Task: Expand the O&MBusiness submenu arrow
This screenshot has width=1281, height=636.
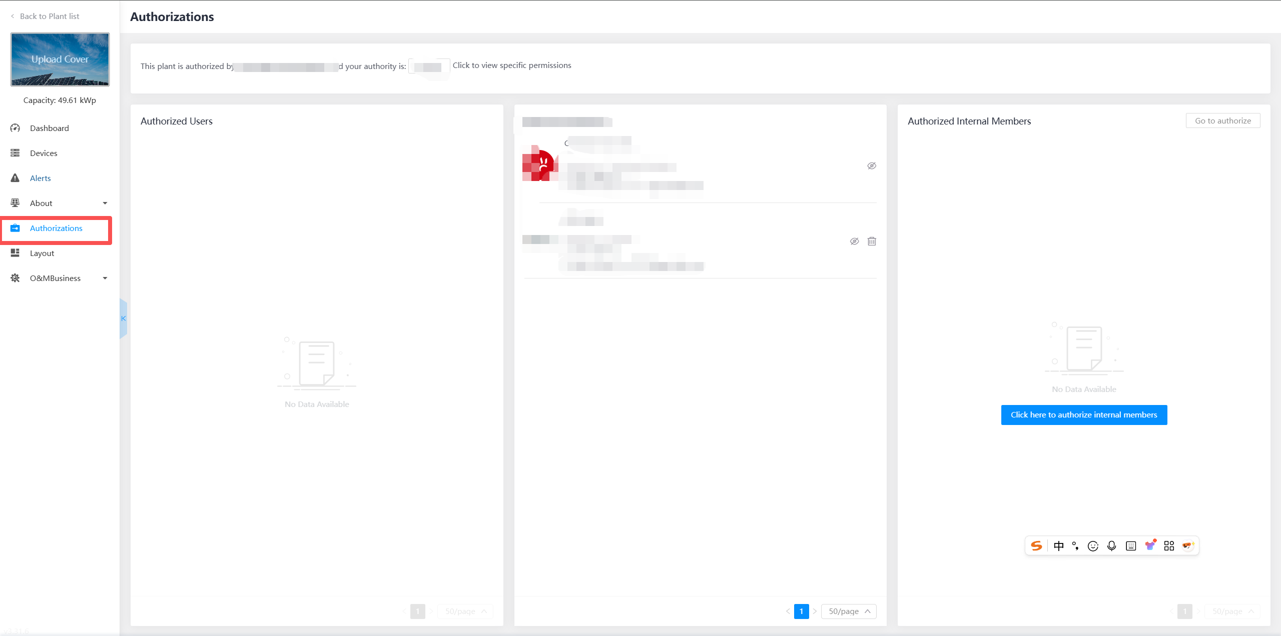Action: click(105, 278)
